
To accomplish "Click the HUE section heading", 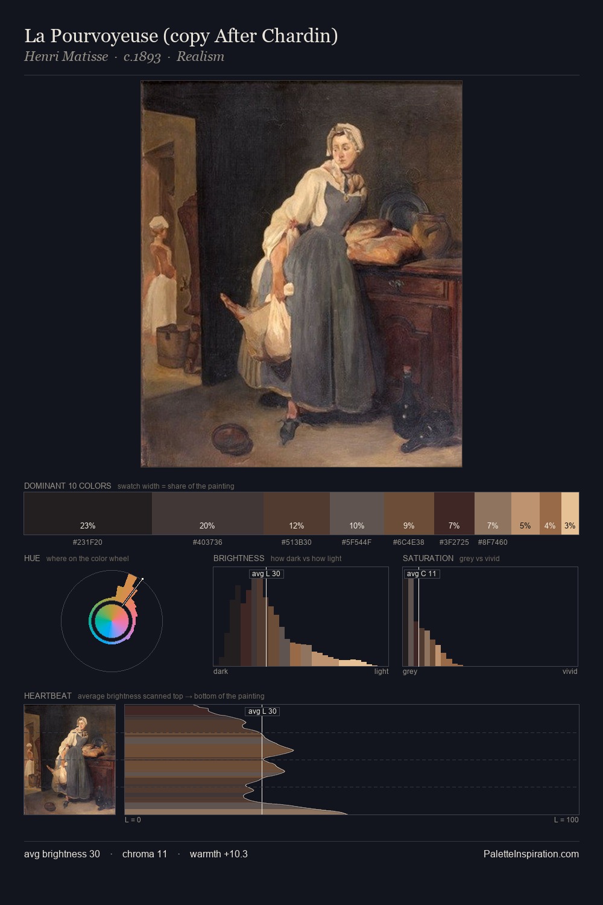I will (32, 558).
